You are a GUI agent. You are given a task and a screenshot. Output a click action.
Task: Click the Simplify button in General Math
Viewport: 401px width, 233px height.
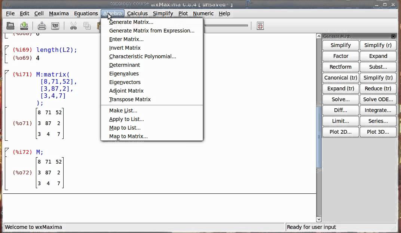[341, 45]
